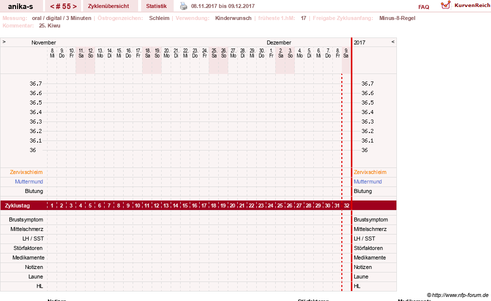Screen dimensions: 491x301
Task: Click date header 8. Mi in November
Action: (52, 53)
